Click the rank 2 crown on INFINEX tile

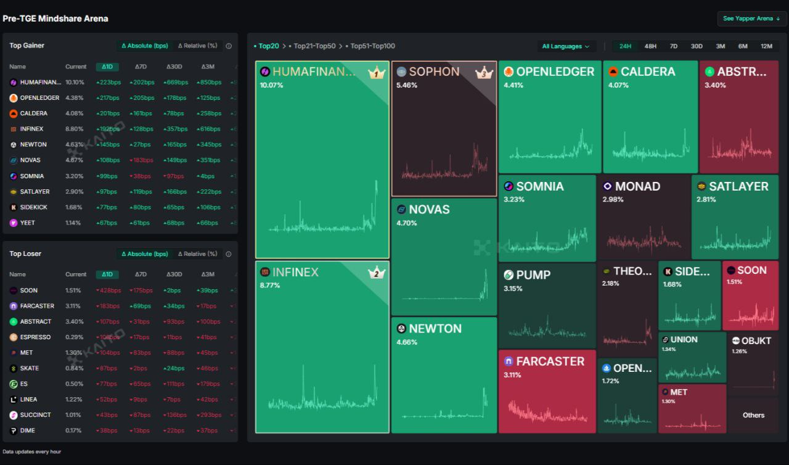(376, 273)
